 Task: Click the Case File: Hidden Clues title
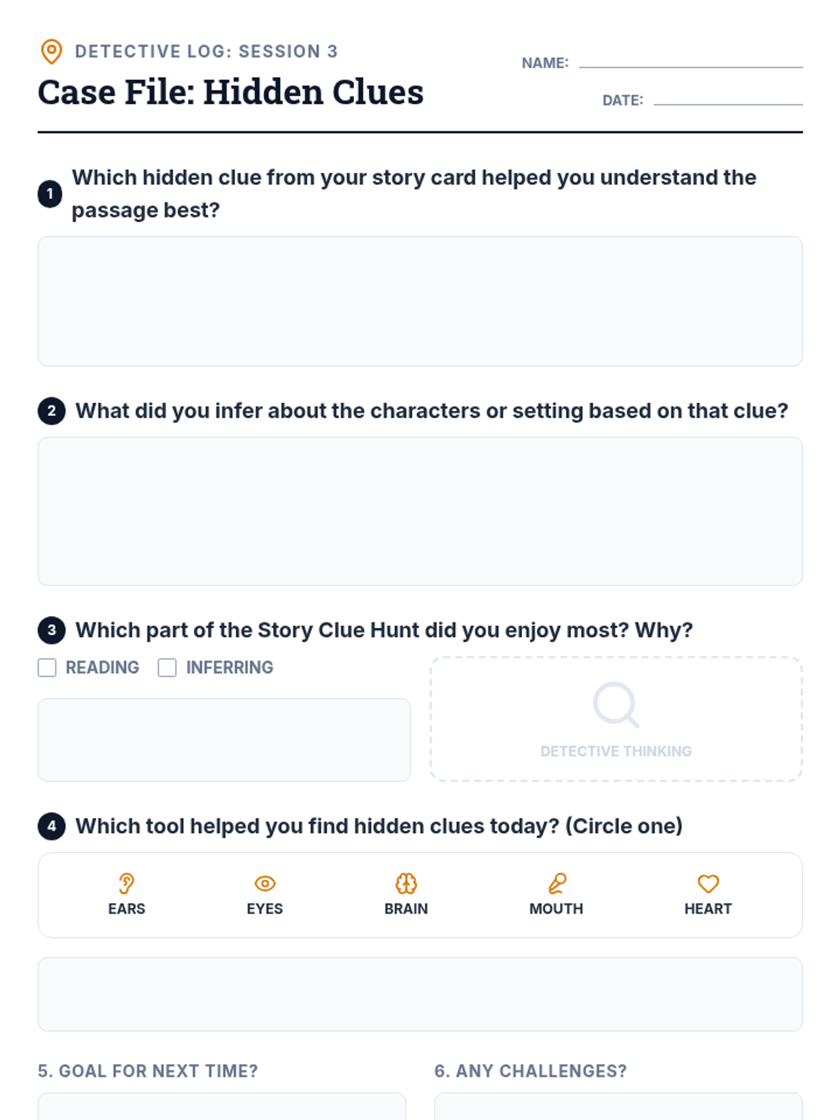point(230,92)
